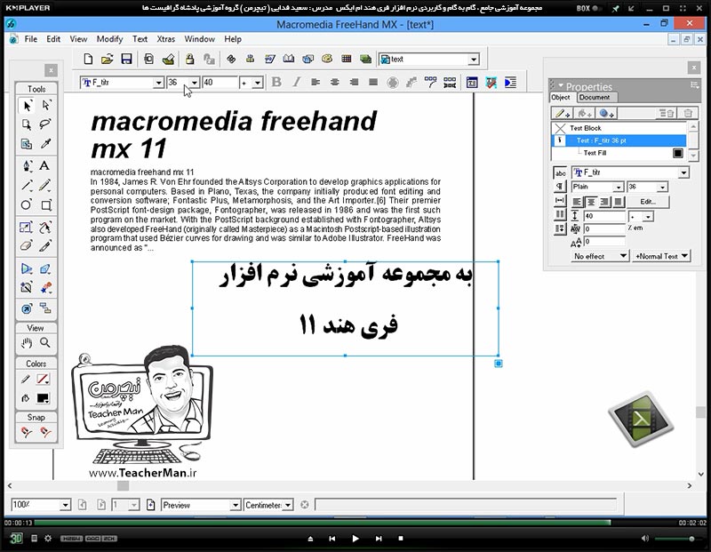Switch to the Object tab
Viewport: 711px width, 552px height.
pyautogui.click(x=561, y=97)
